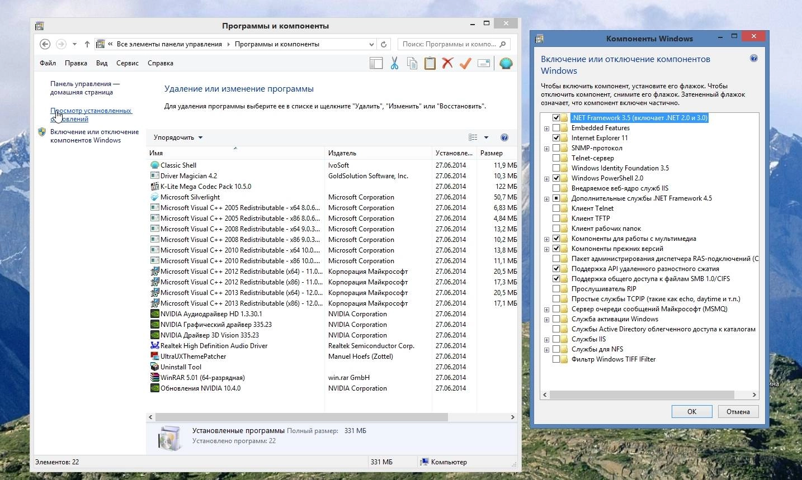Open the Справка menu
802x480 pixels.
click(x=161, y=63)
